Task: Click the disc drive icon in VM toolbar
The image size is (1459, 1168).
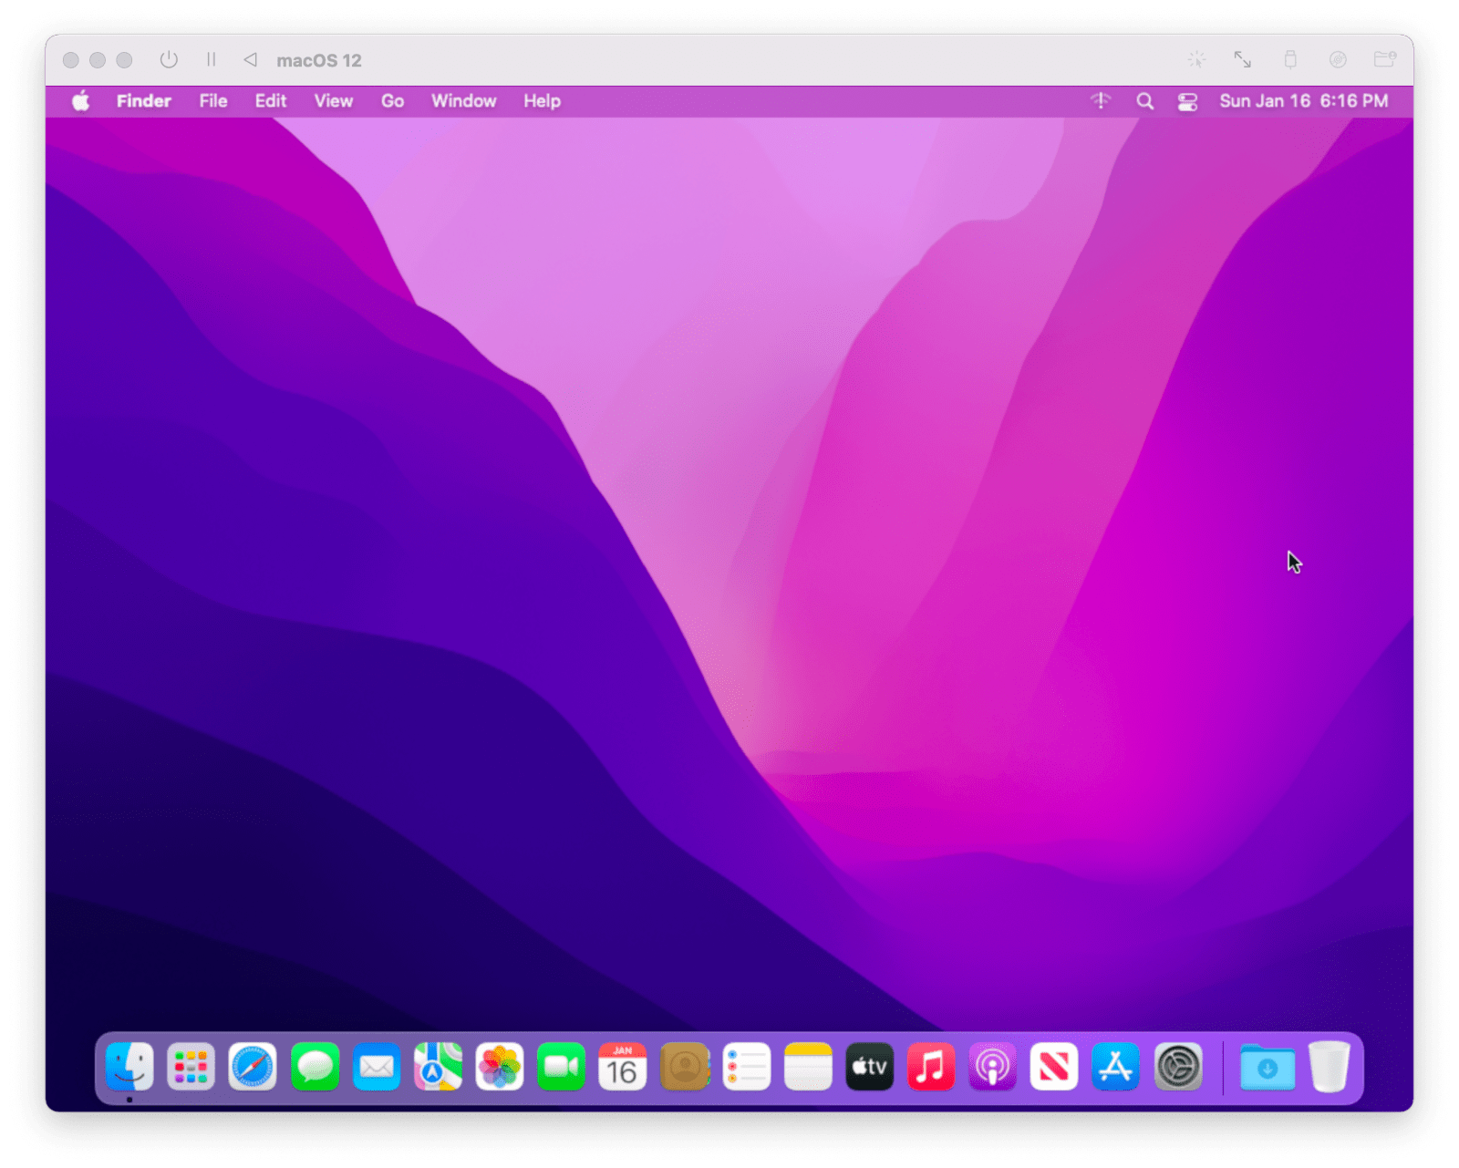Action: click(1338, 60)
